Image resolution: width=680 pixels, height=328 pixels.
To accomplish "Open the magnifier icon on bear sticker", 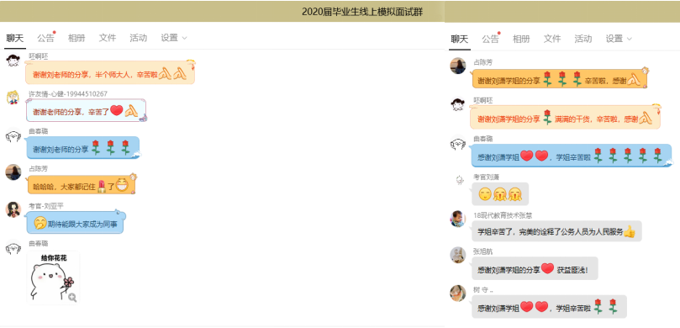I will [72, 297].
